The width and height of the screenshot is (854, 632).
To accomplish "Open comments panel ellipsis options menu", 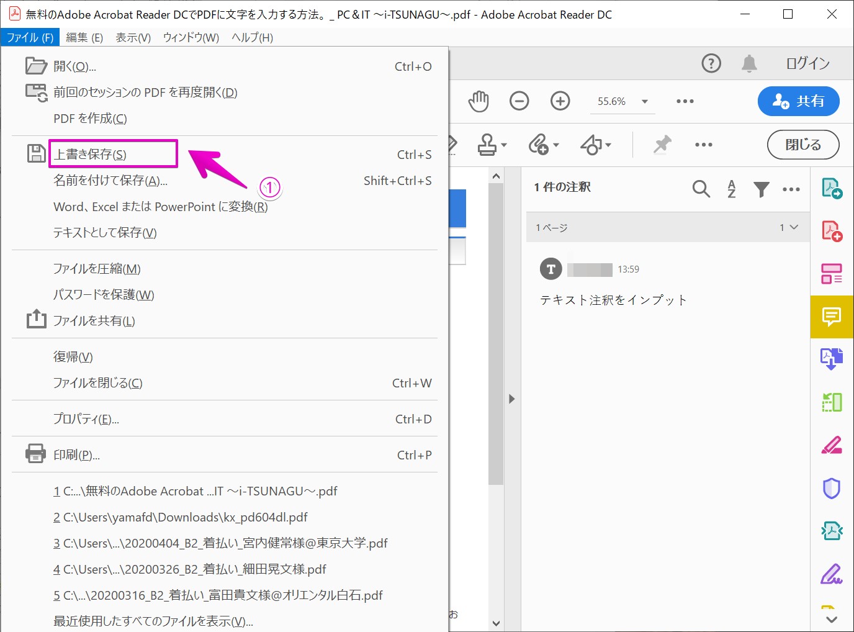I will tap(791, 189).
